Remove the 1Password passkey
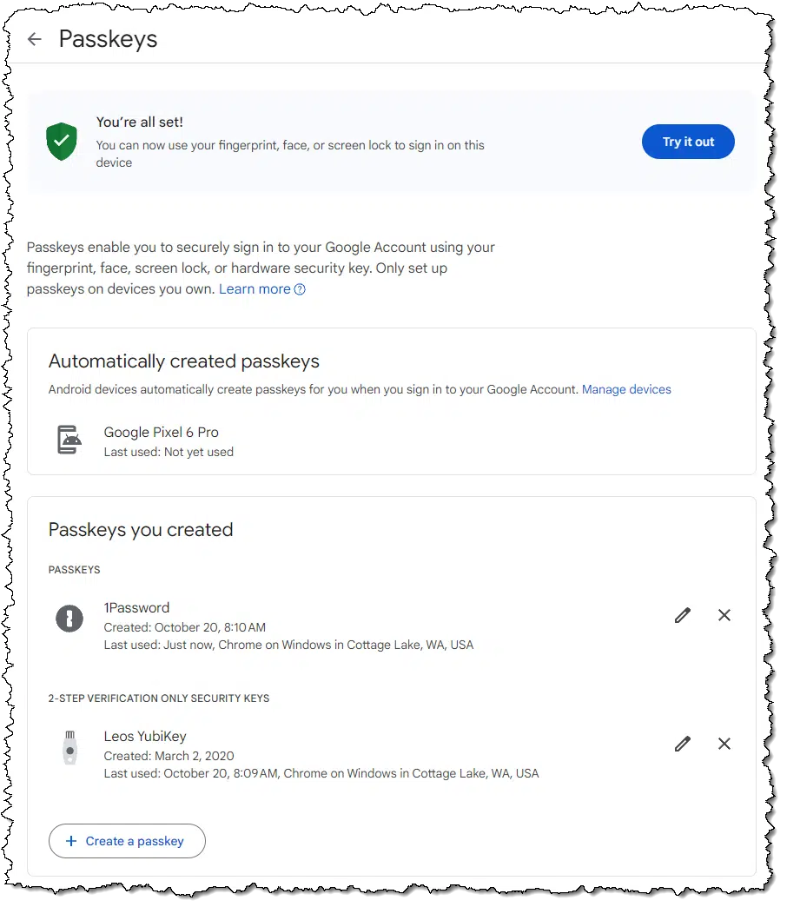 coord(724,615)
